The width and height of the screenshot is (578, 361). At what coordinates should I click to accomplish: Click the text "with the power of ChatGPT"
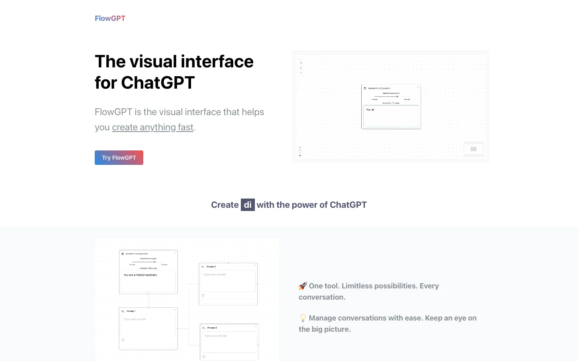(312, 205)
